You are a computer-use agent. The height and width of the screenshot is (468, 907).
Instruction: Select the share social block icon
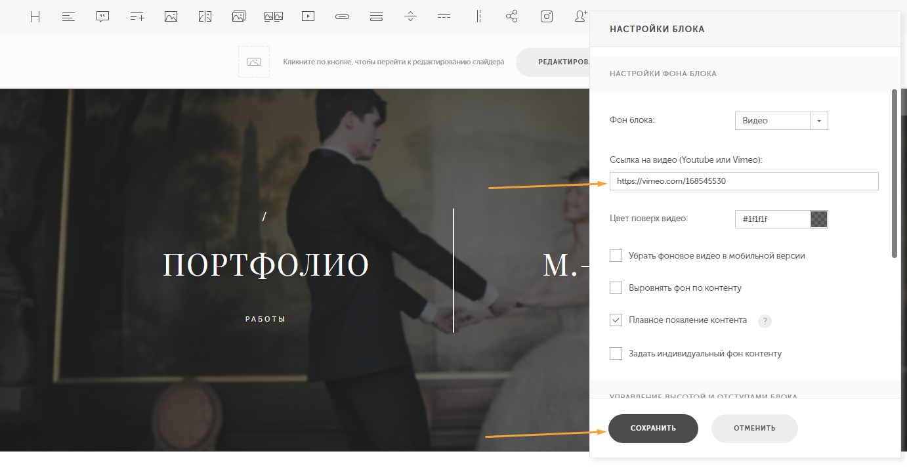point(512,17)
